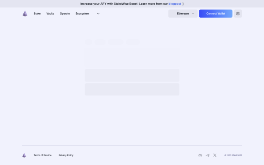
Task: Follow the blogpost link in banner
Action: click(x=175, y=4)
